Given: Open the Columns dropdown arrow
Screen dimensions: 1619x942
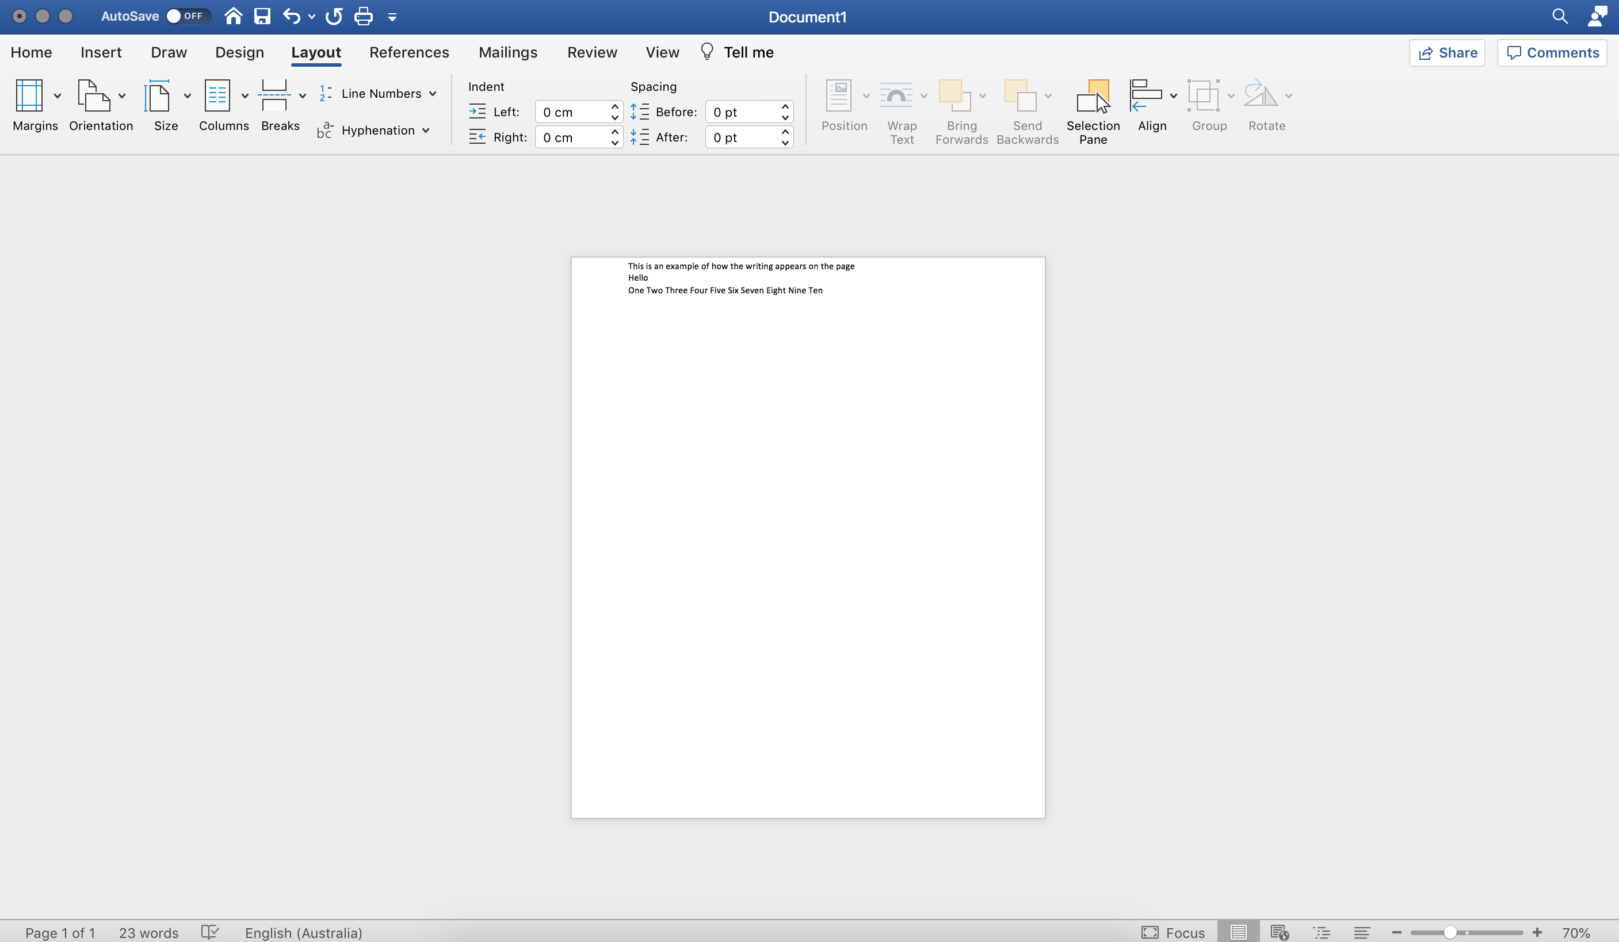Looking at the screenshot, I should (x=245, y=95).
